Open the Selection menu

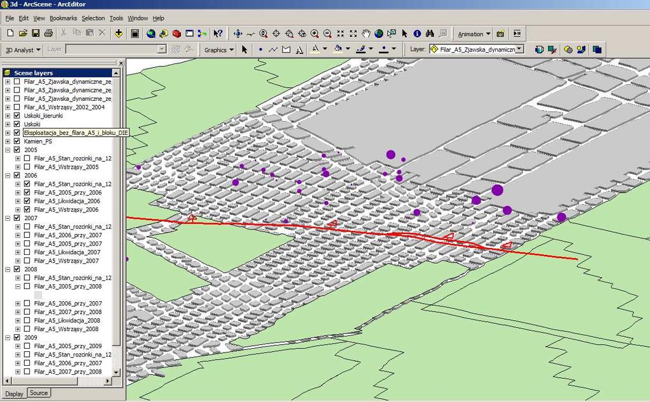click(93, 18)
